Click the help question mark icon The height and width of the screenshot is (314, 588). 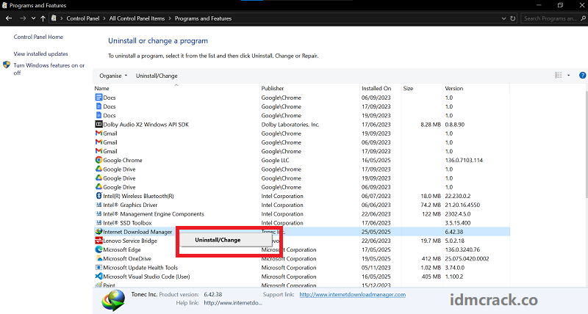point(582,76)
